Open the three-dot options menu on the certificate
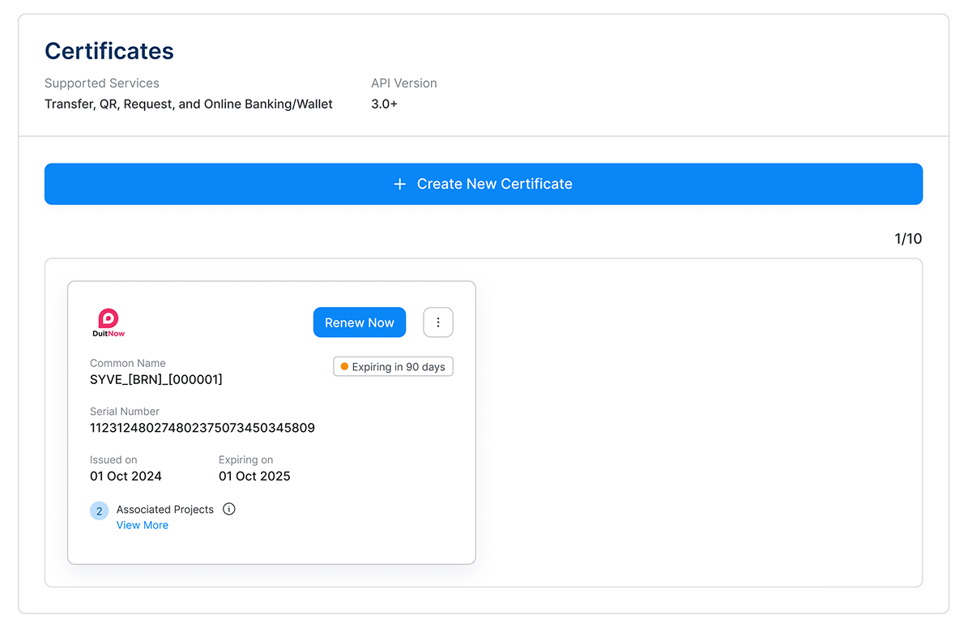The image size is (972, 632). (x=438, y=322)
